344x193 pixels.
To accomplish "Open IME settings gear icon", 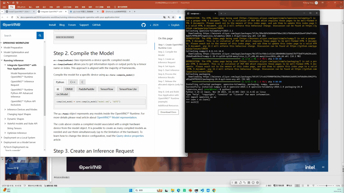I will [257, 183].
